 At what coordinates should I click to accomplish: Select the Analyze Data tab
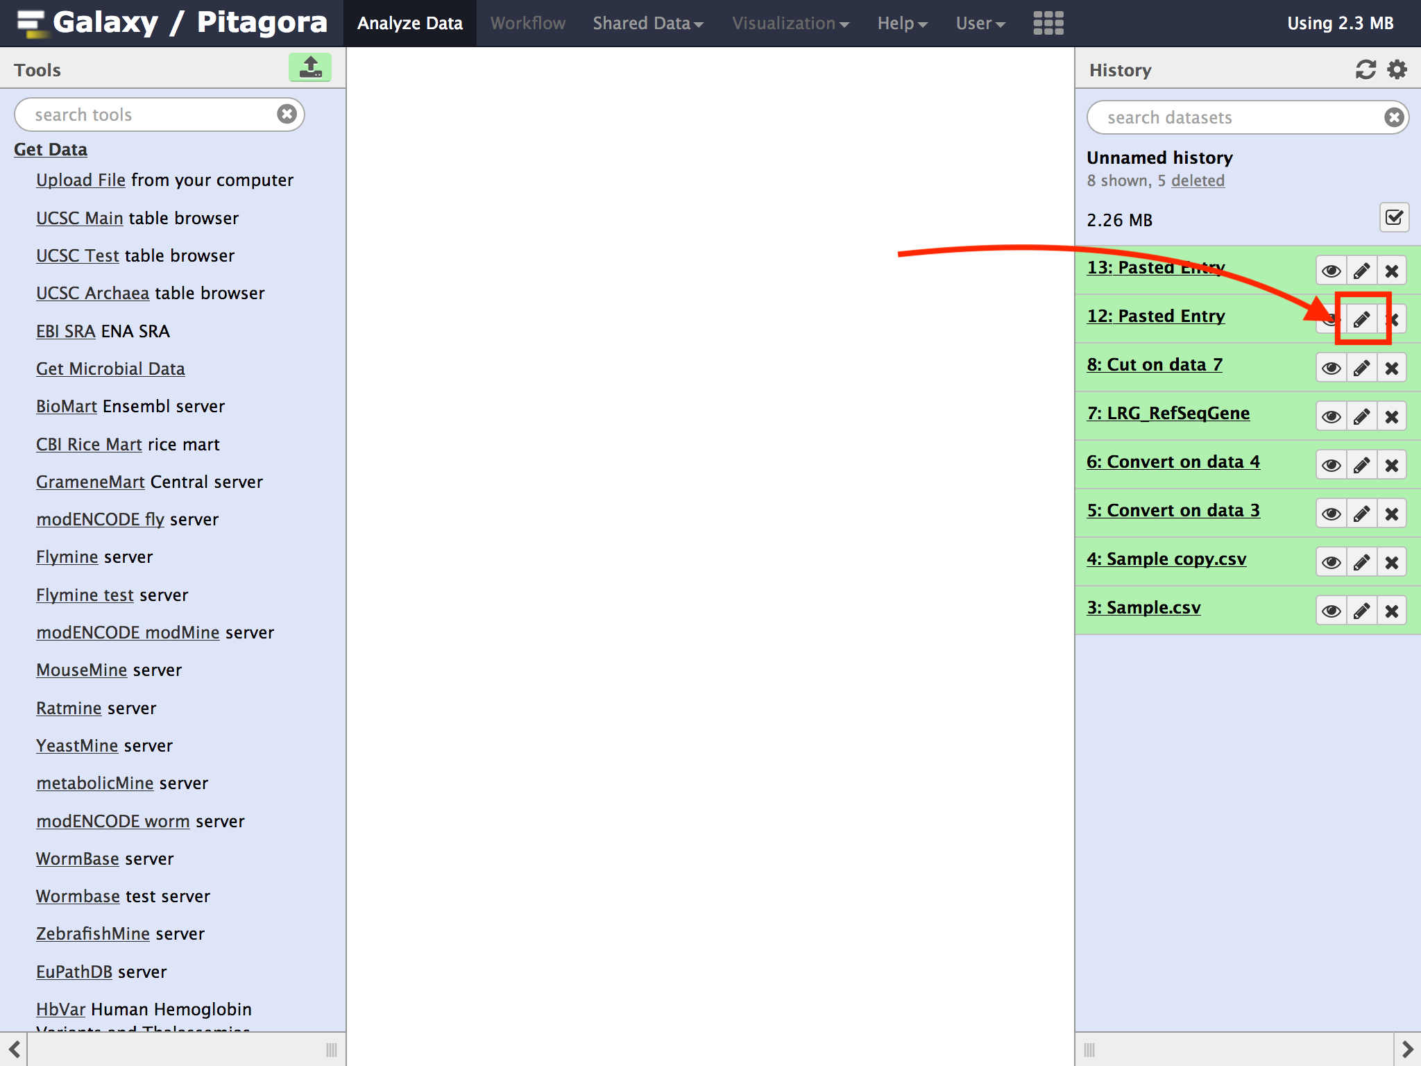[409, 23]
